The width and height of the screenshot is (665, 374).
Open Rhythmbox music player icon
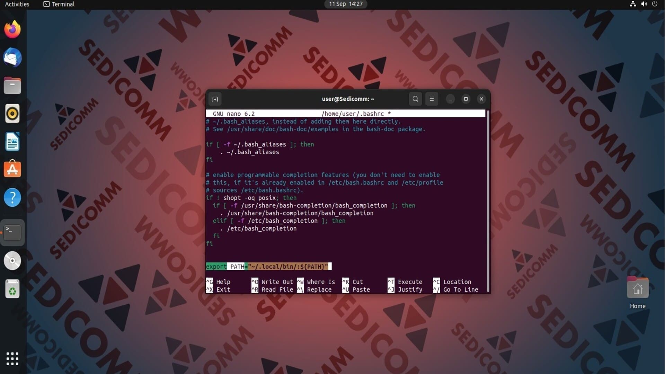(x=12, y=114)
